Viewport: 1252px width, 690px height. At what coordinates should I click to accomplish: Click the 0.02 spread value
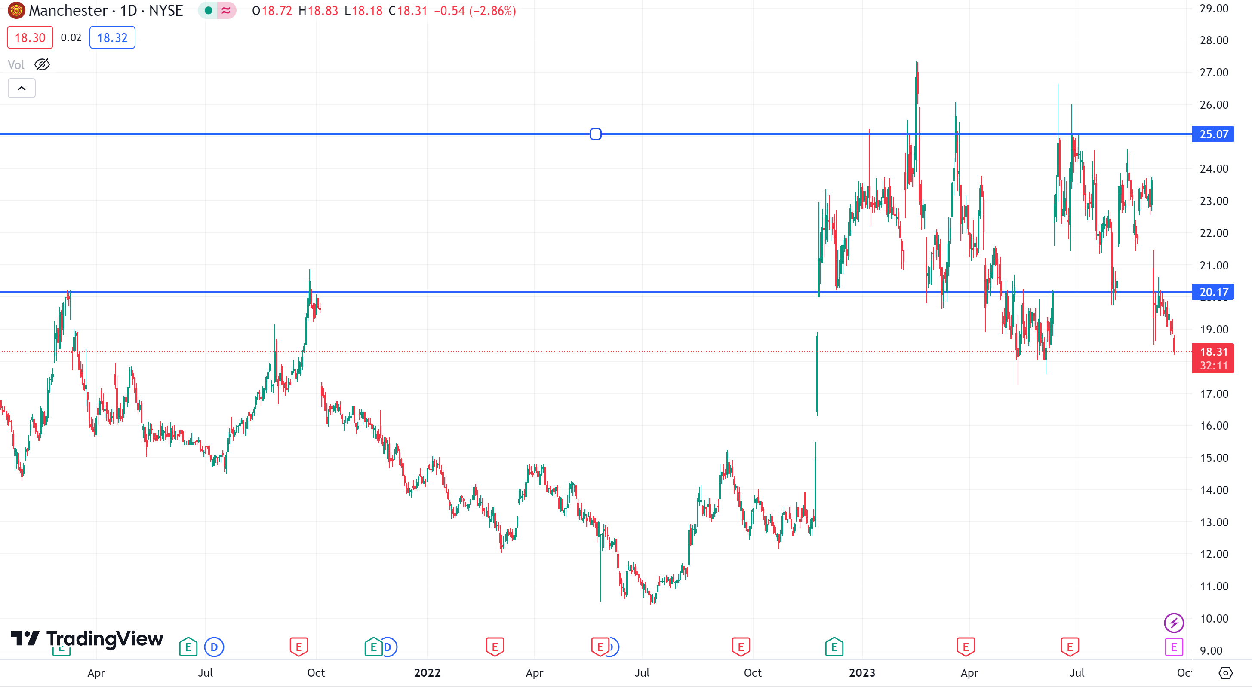tap(71, 38)
